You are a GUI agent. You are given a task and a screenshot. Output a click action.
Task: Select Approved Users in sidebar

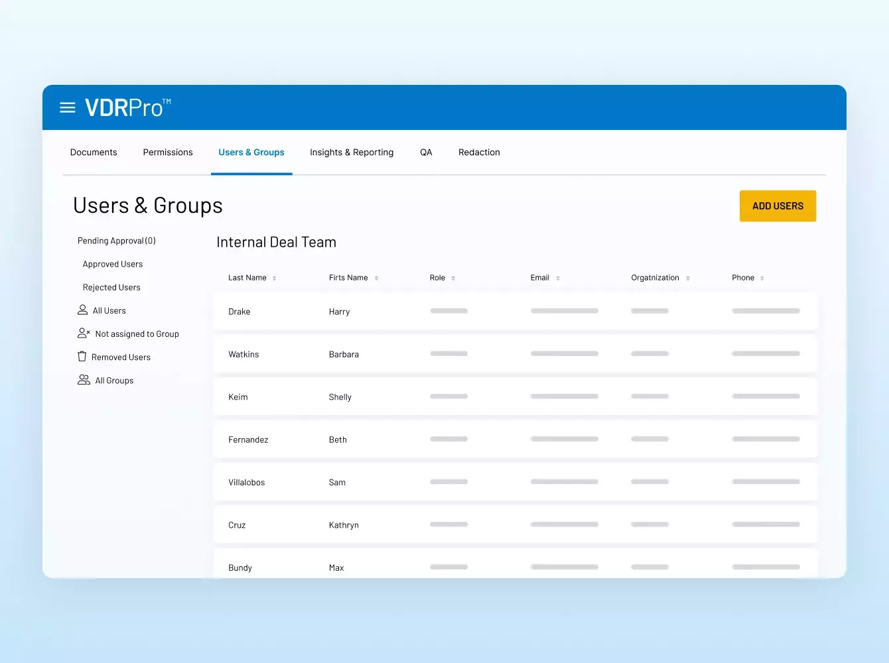(x=113, y=264)
